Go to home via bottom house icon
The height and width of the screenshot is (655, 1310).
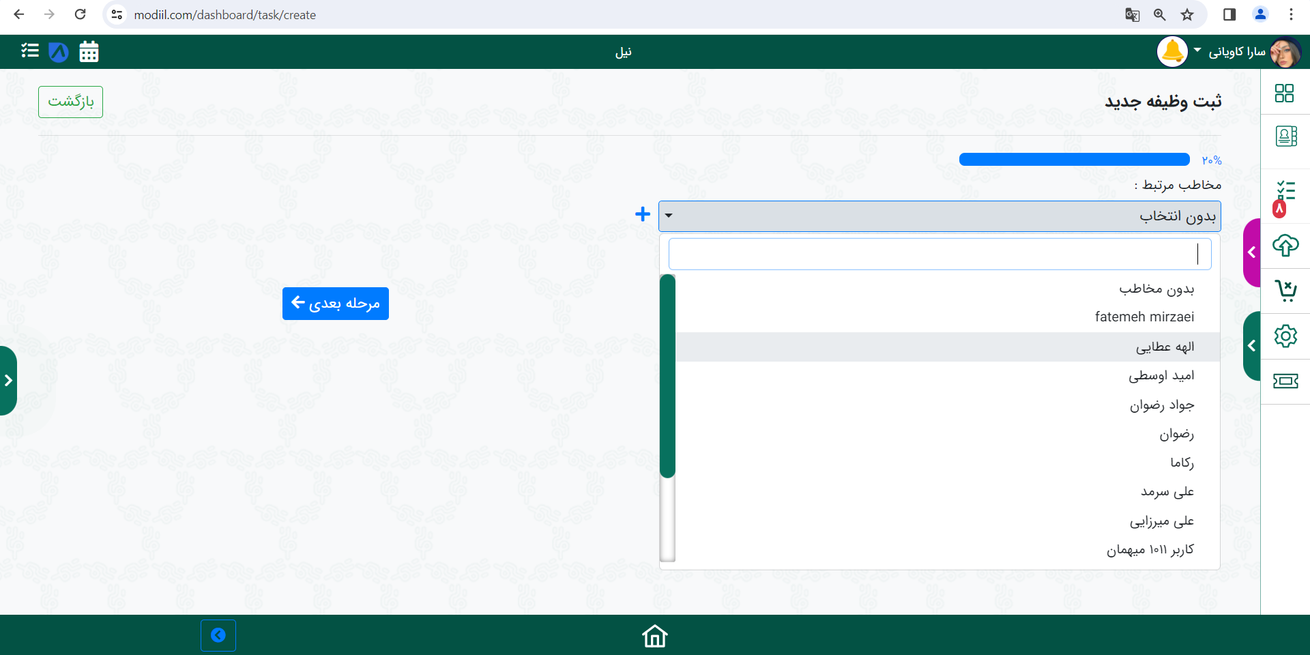pos(654,636)
